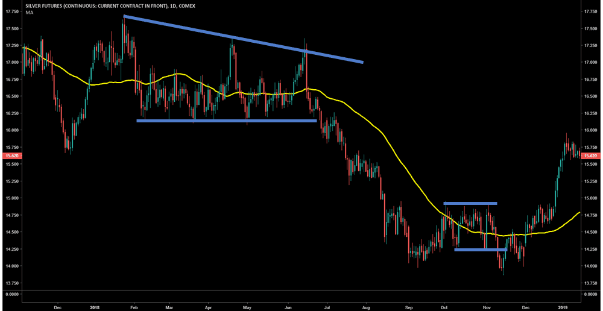Select short blue support line near 14.250
Viewport: 603px width, 311px height.
pyautogui.click(x=481, y=250)
